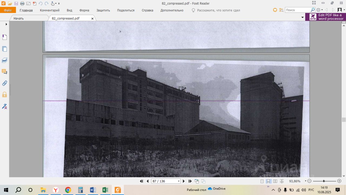Switch to the Начать document tab
The image size is (346, 195).
coord(19,18)
